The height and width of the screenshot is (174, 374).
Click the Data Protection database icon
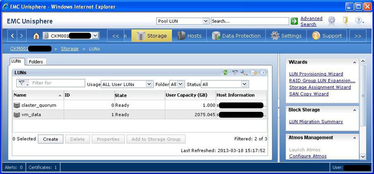tap(216, 36)
